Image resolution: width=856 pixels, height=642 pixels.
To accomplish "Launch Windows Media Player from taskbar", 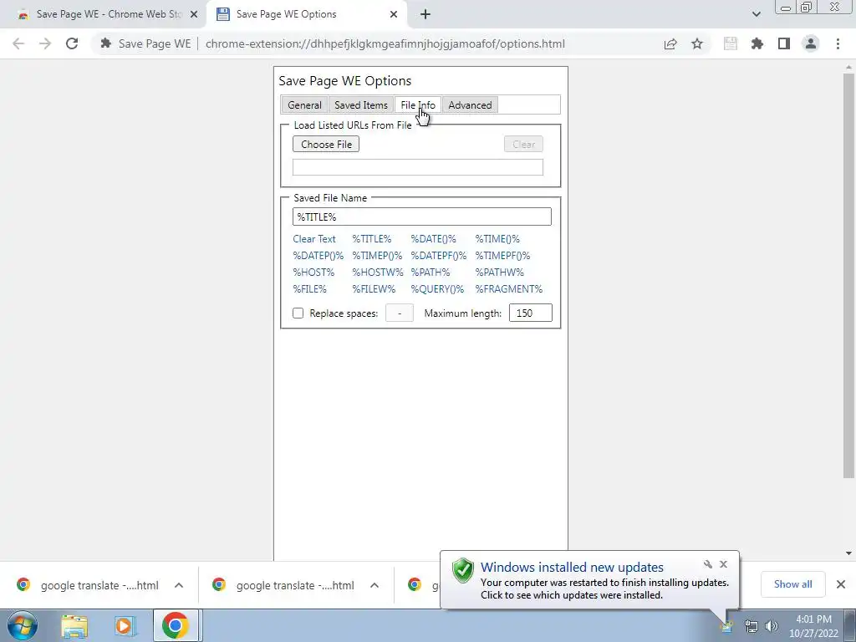I will (125, 625).
